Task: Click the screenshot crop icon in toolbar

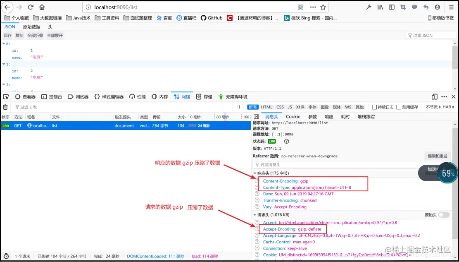Action: coord(403,7)
